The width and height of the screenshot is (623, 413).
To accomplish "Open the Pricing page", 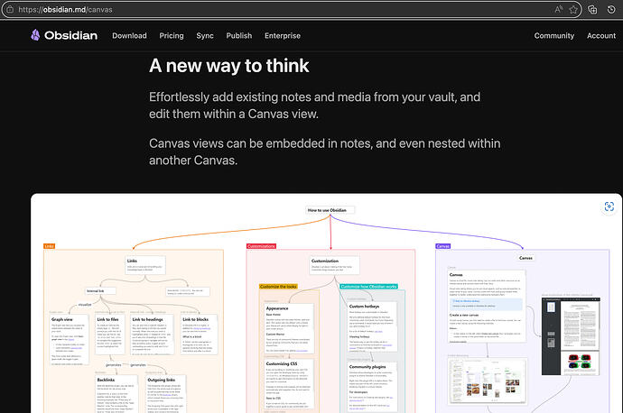I will (x=172, y=36).
